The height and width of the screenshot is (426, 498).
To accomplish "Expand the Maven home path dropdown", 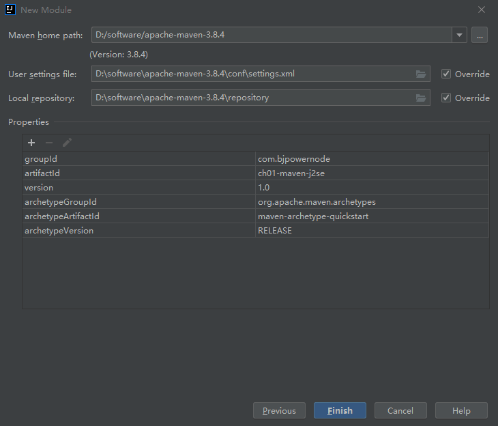I will pos(459,35).
